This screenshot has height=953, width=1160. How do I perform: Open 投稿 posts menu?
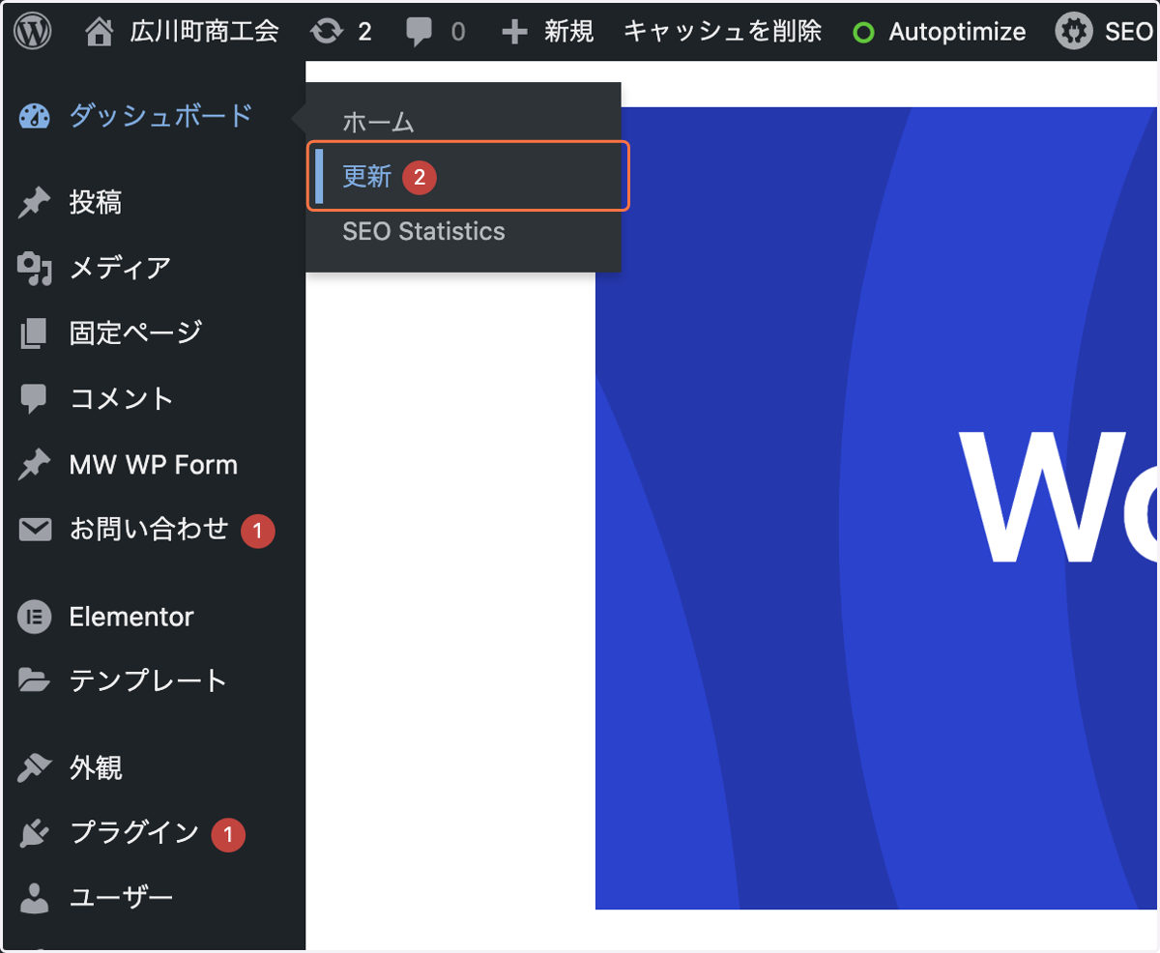pos(95,203)
